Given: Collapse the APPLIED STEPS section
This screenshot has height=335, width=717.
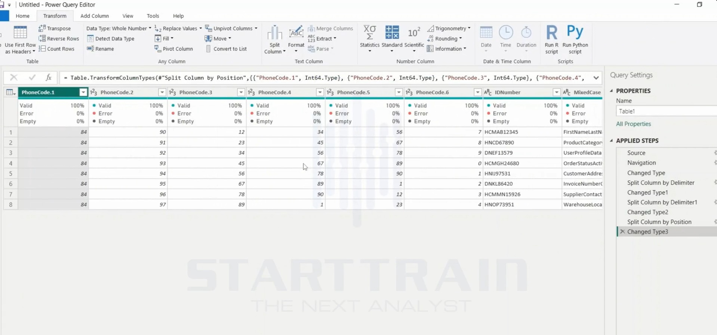Looking at the screenshot, I should click(x=612, y=140).
